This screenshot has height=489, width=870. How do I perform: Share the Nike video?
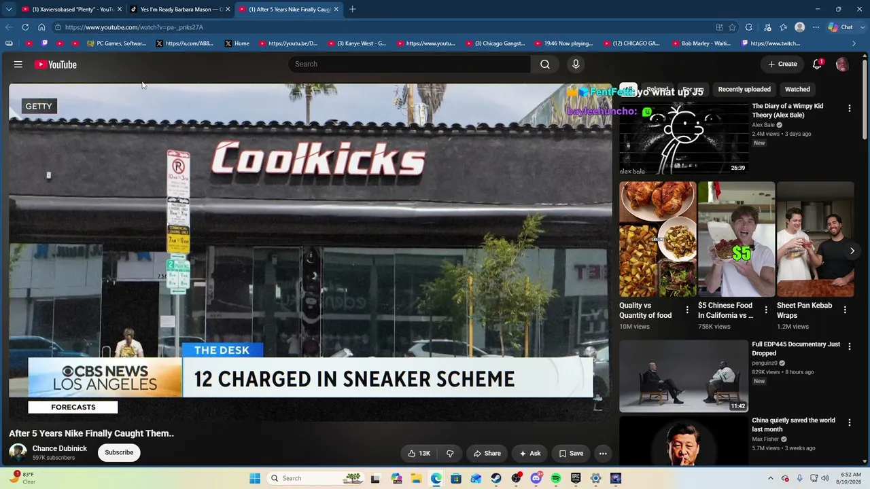tap(487, 454)
